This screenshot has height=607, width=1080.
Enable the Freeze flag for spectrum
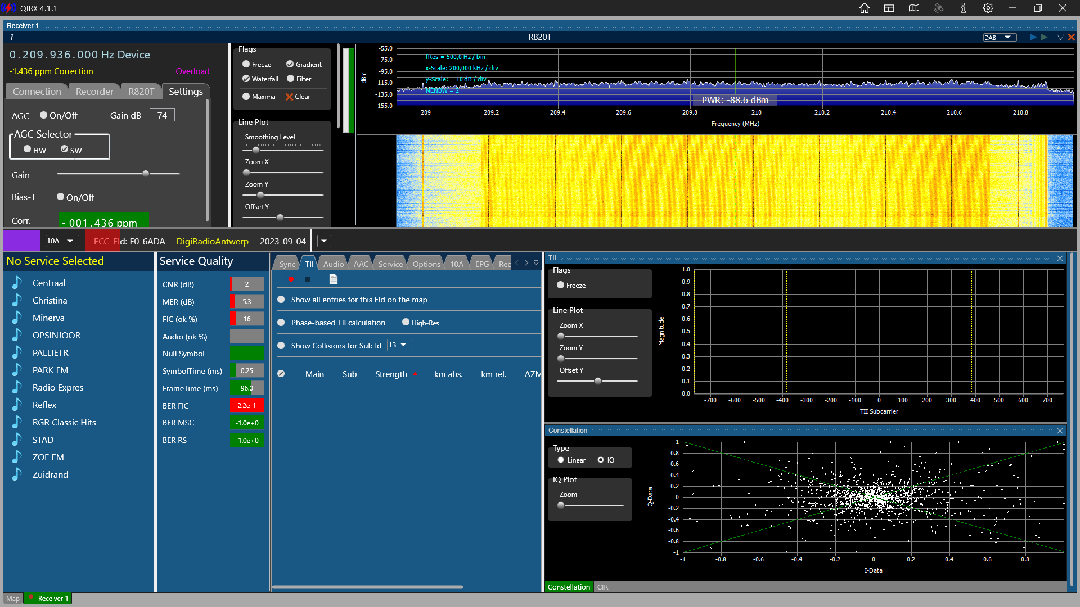pyautogui.click(x=246, y=64)
